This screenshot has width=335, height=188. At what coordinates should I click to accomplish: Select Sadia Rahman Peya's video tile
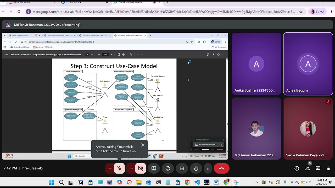[x=308, y=128]
